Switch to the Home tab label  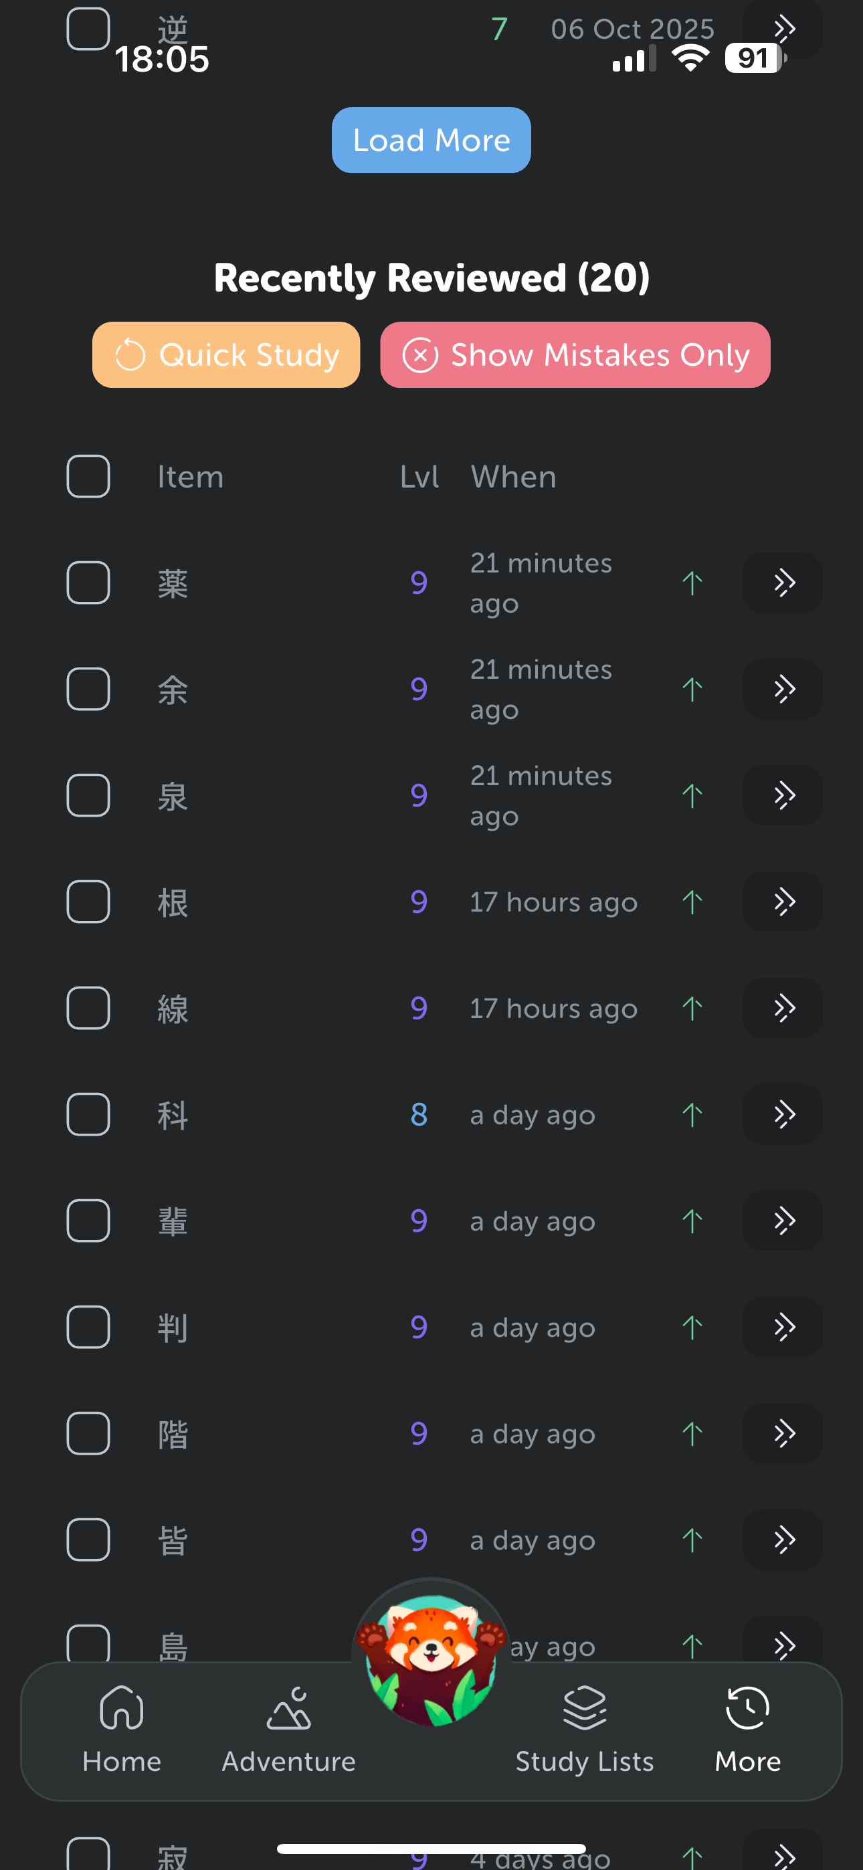[x=121, y=1762]
